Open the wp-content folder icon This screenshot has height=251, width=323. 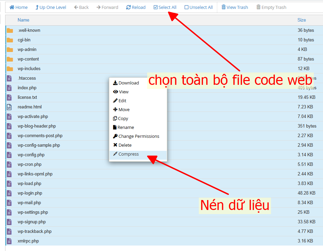9,59
